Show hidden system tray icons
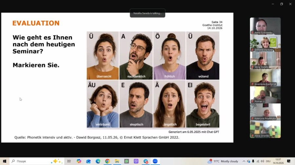Image resolution: width=295 pixels, height=165 pixels. tap(244, 161)
